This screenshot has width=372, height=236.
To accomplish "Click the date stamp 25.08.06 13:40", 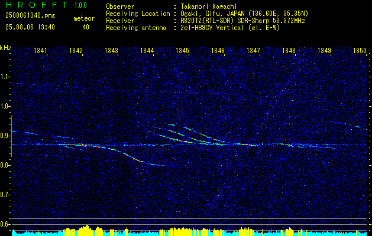I will pos(30,27).
